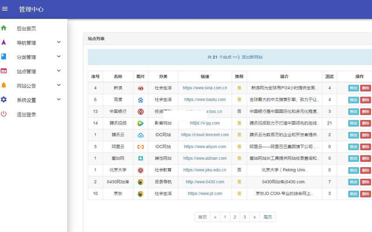Click the Sina Weibo site logo

point(140,88)
